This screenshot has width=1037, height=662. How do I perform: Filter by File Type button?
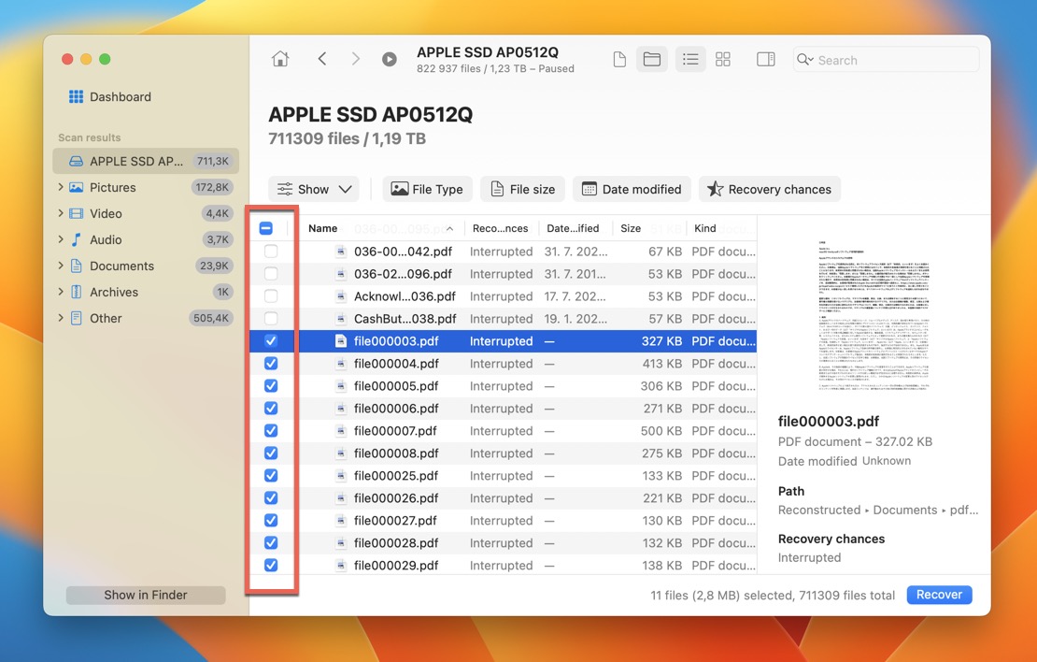[x=427, y=189]
